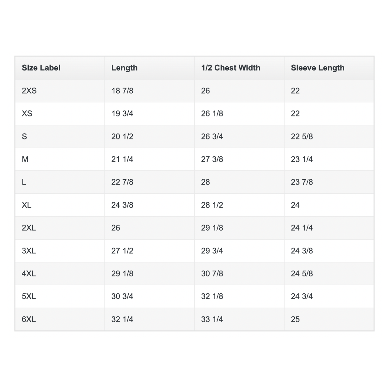
Task: Click the 1/2 Chest Width header
Action: point(231,68)
